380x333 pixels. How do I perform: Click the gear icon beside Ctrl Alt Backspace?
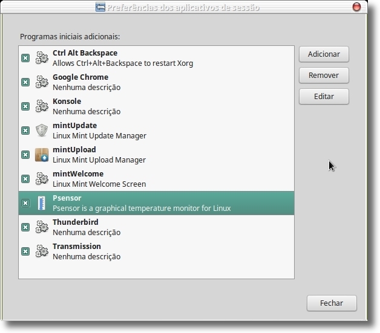coord(42,58)
